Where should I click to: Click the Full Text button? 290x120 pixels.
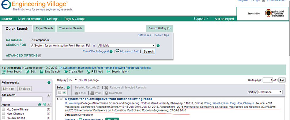coord(112,119)
